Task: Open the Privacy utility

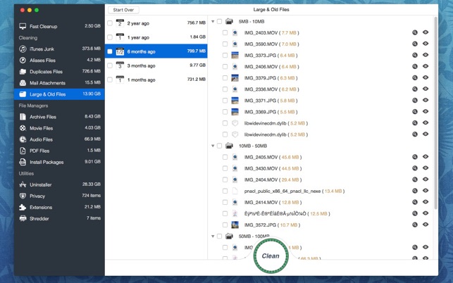Action: pos(37,196)
